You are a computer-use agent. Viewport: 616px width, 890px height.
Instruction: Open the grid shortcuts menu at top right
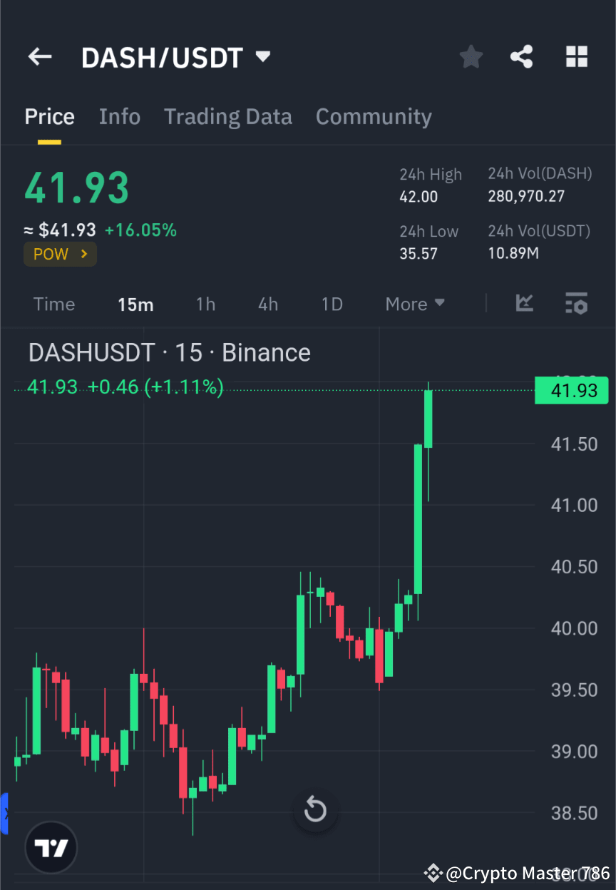click(x=576, y=56)
